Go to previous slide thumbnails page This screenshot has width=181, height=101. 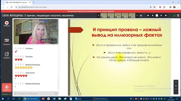pos(98,15)
